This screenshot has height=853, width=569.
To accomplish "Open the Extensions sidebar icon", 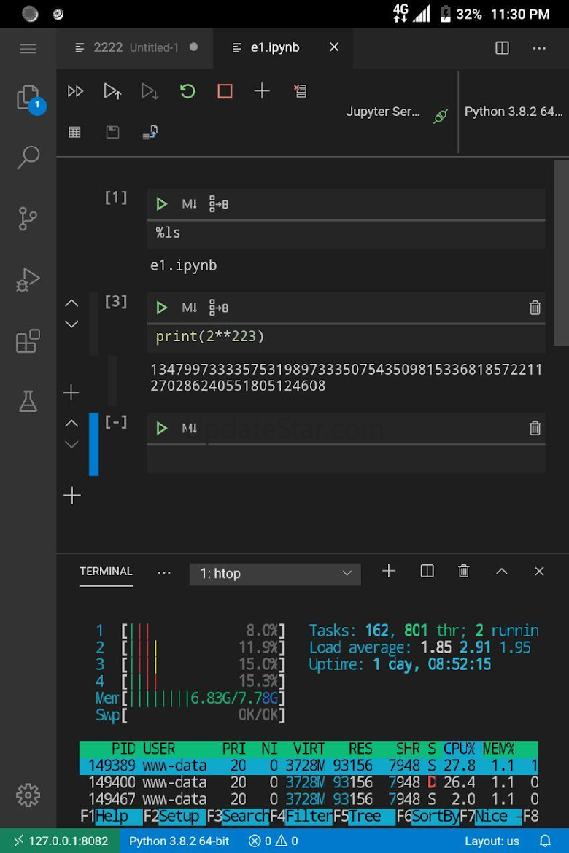I will pos(28,341).
